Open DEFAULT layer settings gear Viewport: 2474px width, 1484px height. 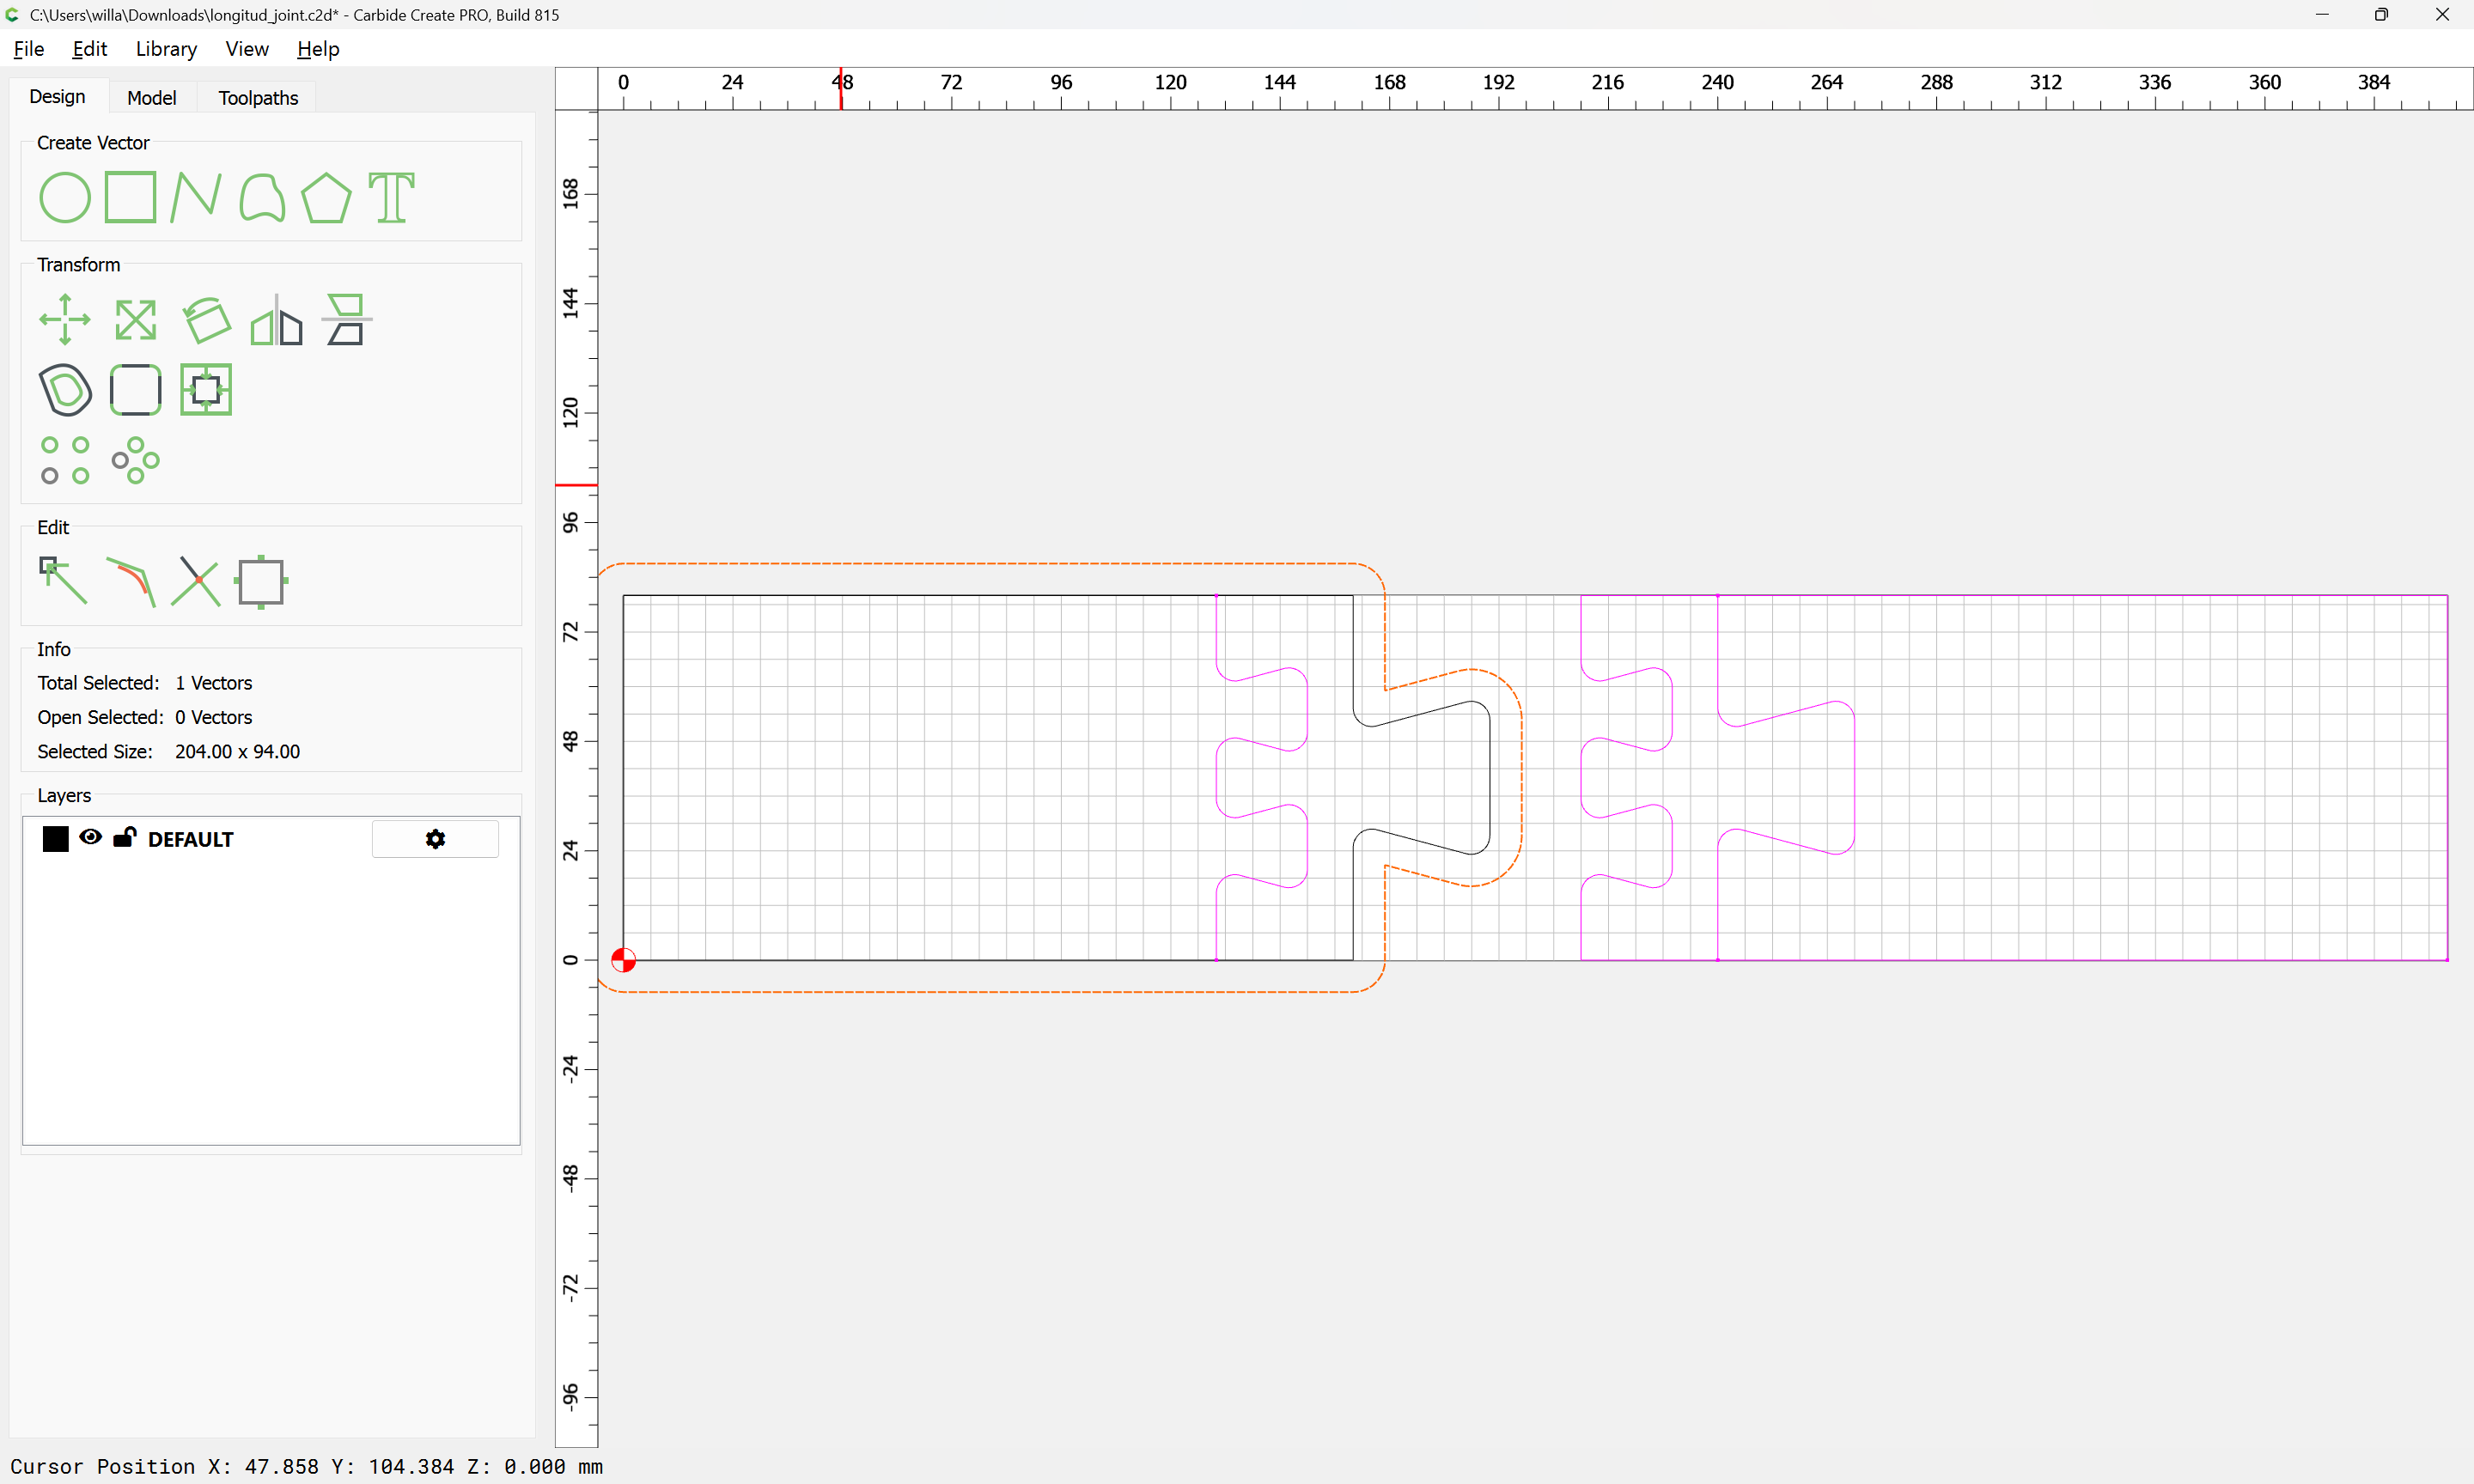(435, 839)
